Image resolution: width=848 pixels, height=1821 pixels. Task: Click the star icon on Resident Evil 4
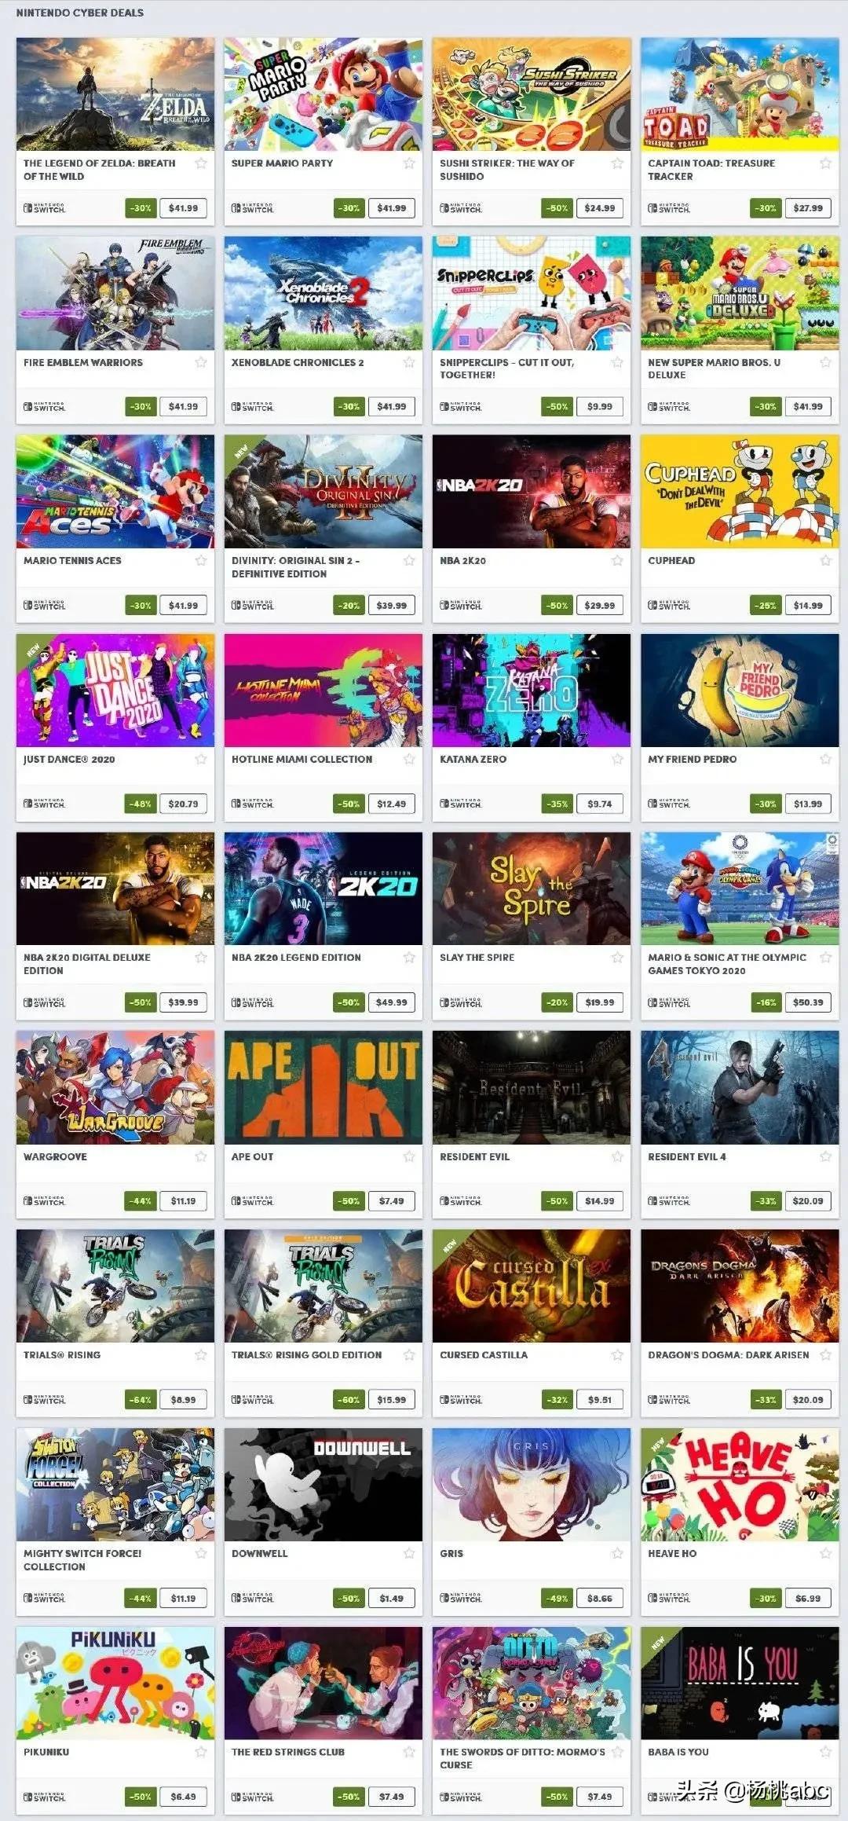point(825,1156)
